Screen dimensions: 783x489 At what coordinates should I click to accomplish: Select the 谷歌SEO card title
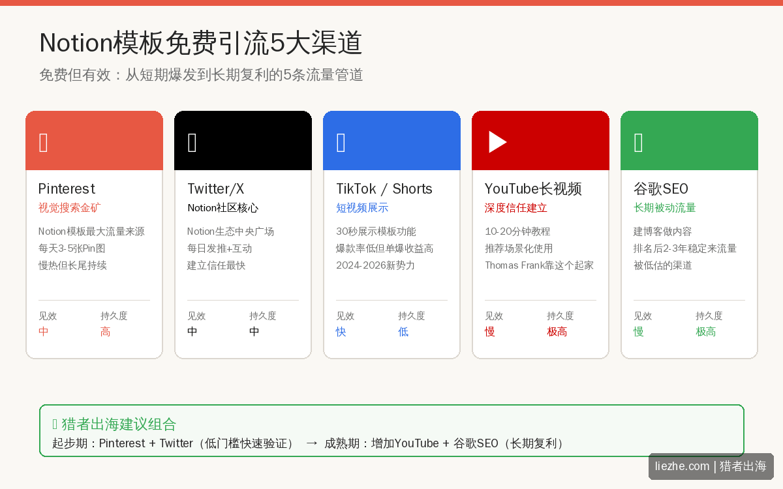661,188
